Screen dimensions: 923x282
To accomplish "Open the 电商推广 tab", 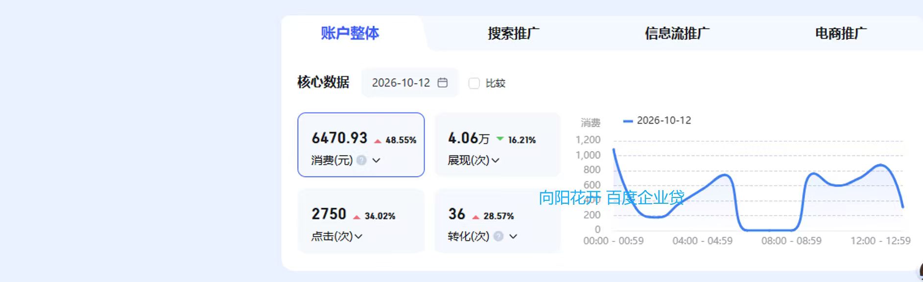I will 840,33.
